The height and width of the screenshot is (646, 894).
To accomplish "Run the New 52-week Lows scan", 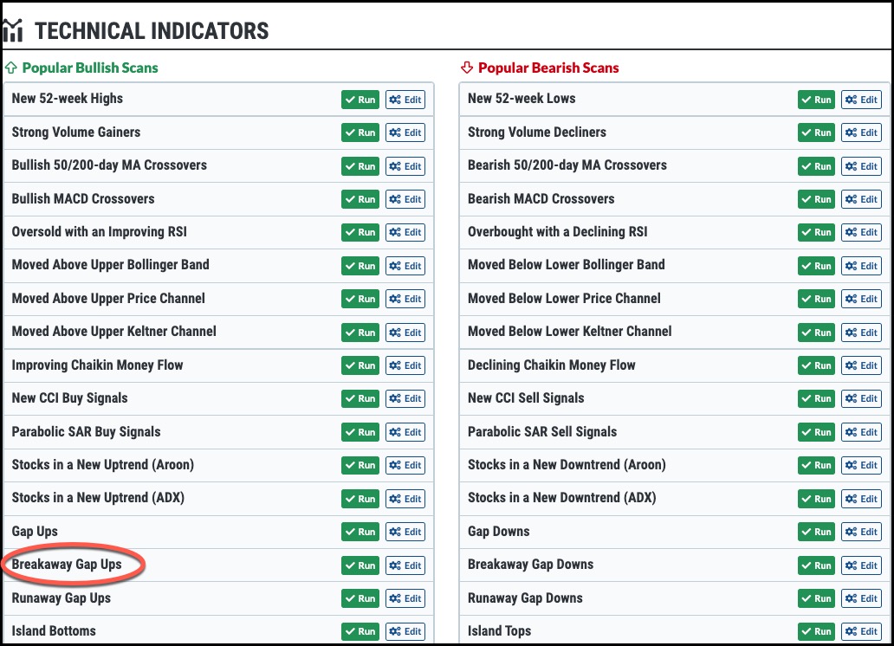I will coord(816,100).
